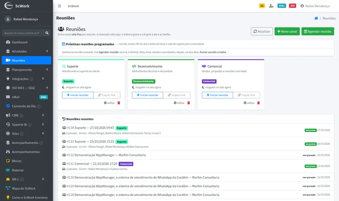Start meeting in the Suporte room
This screenshot has width=339, height=201.
[x=78, y=95]
